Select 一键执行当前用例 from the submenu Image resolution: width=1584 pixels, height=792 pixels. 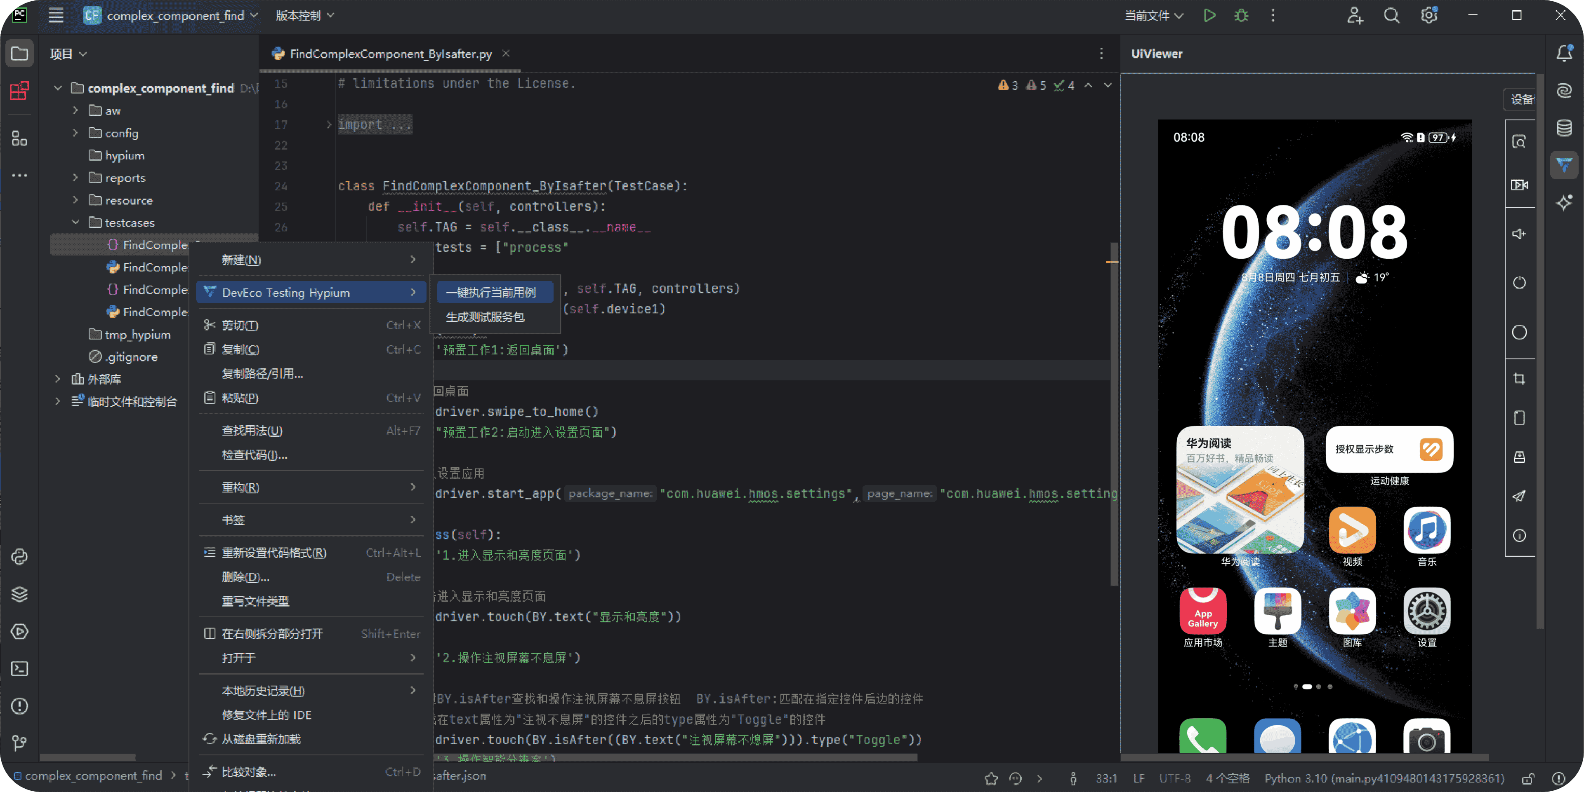491,293
